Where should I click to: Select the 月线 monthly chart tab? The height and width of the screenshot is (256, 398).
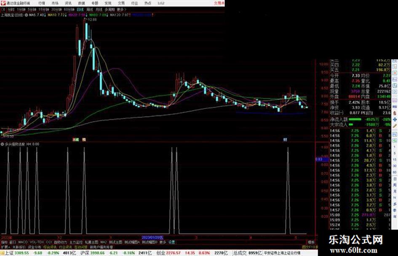[99, 10]
